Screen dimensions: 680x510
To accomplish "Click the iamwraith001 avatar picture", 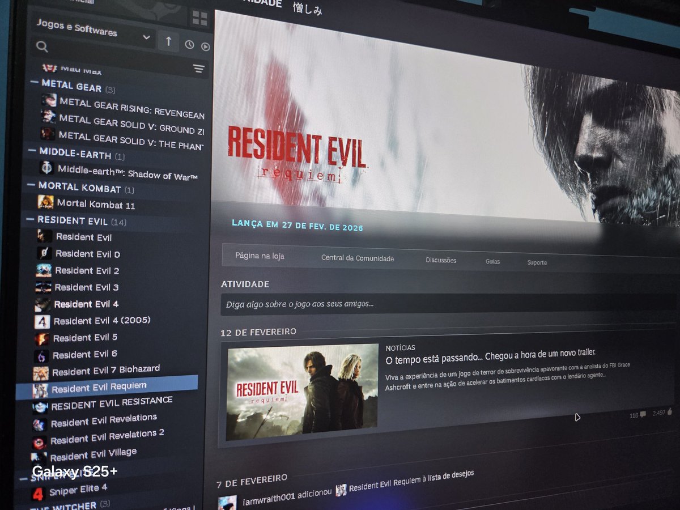I will (x=227, y=503).
